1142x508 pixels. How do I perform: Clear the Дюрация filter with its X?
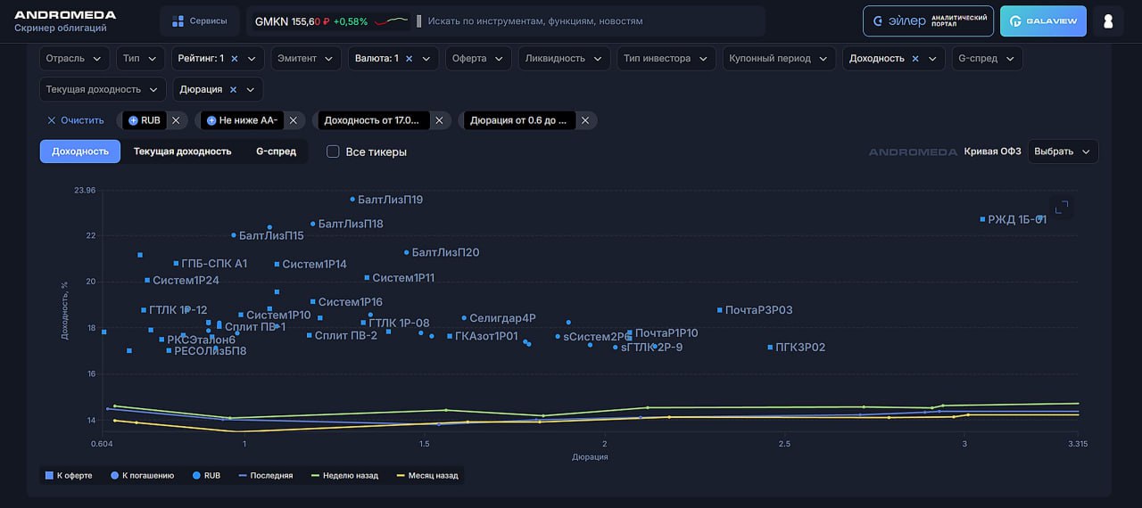233,90
